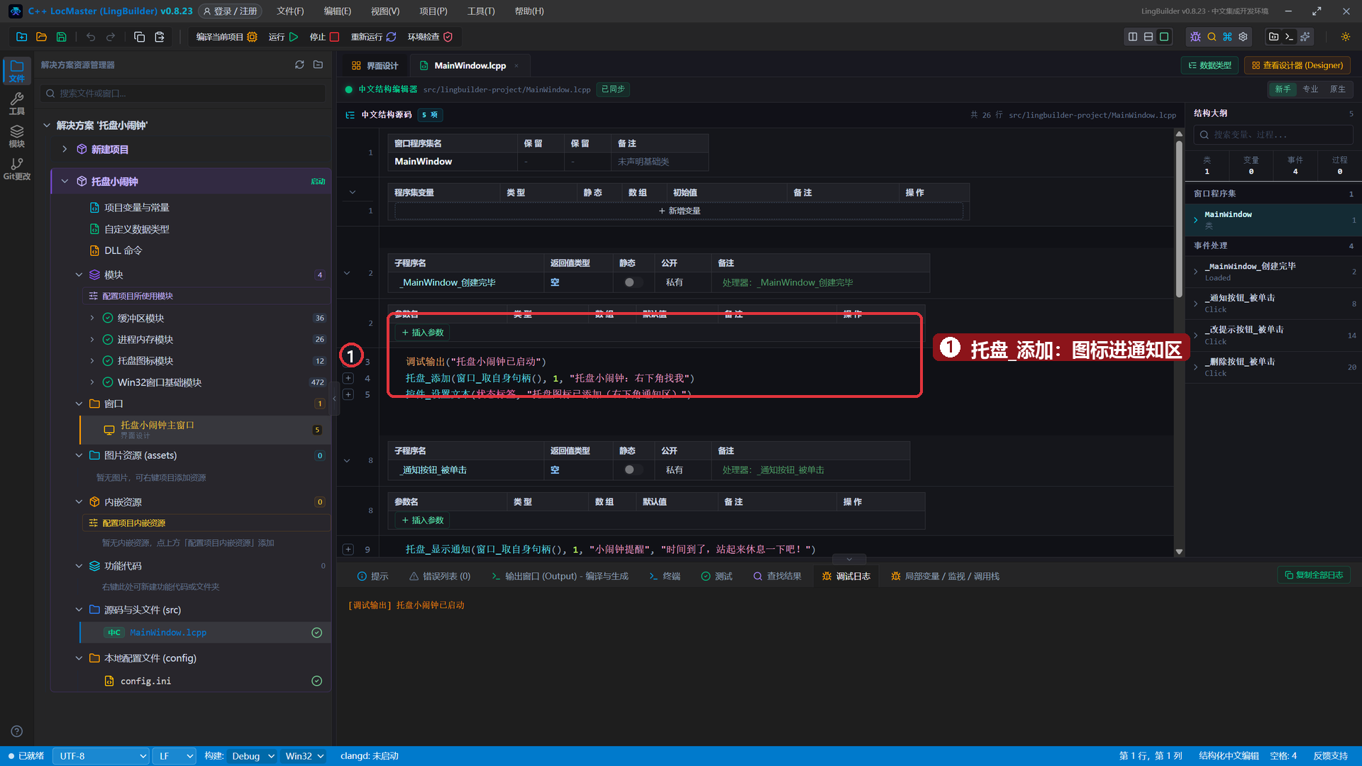
Task: Click the 搜索文件或窗口 search field
Action: pos(183,93)
